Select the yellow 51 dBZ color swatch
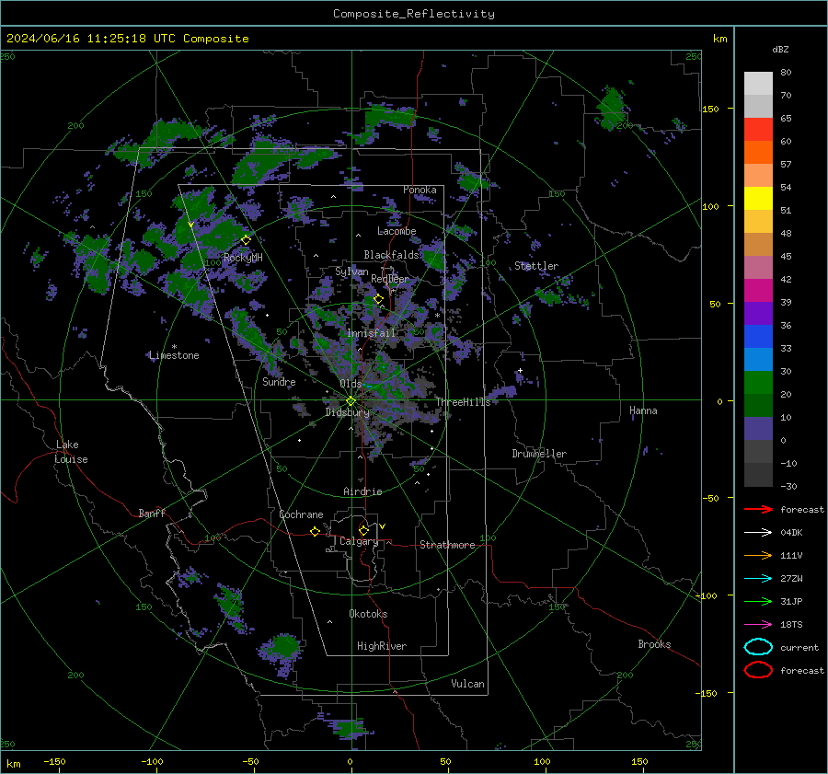Viewport: 828px width, 774px height. [x=758, y=199]
